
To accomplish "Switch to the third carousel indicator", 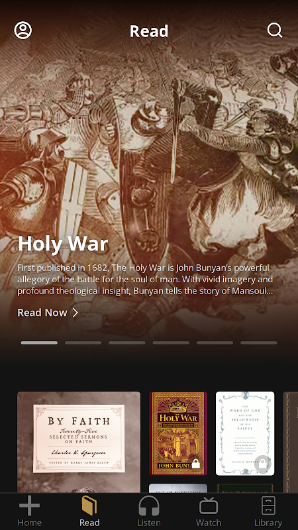I will point(127,343).
